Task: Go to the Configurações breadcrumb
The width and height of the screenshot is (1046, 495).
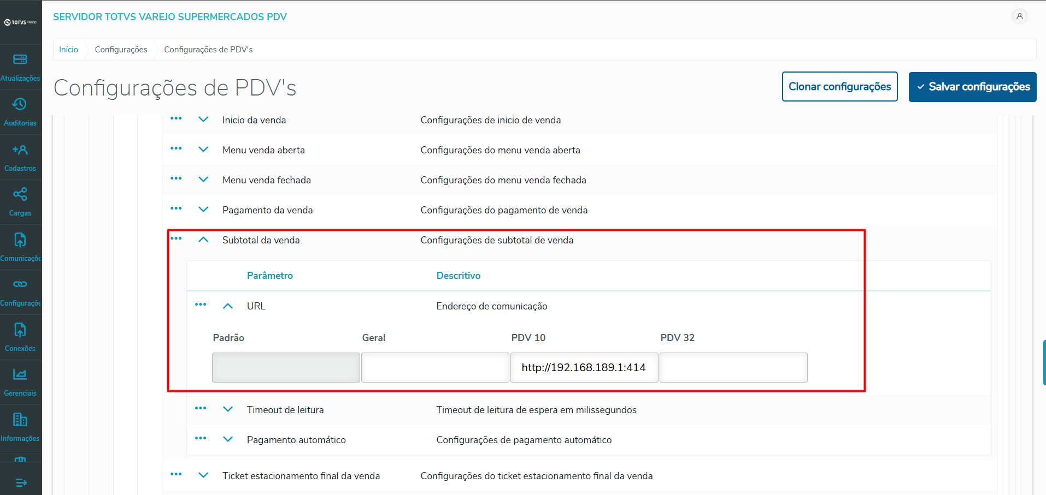Action: click(121, 50)
